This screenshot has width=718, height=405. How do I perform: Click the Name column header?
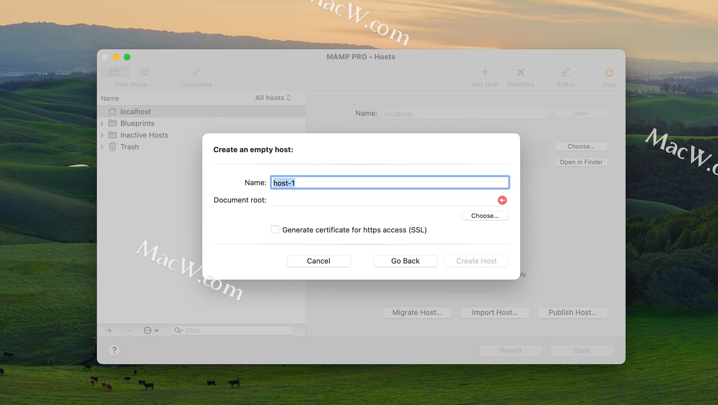110,98
